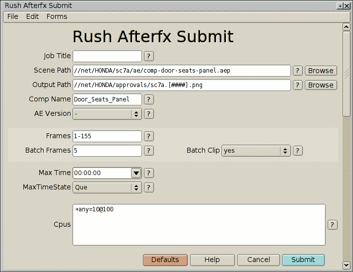
Task: Open the MaxTimeState dropdown
Action: coord(107,187)
